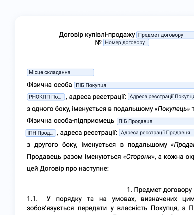This screenshot has width=194, height=215.
Task: Click the 'ПІБ Покупця' field
Action: tap(134, 85)
